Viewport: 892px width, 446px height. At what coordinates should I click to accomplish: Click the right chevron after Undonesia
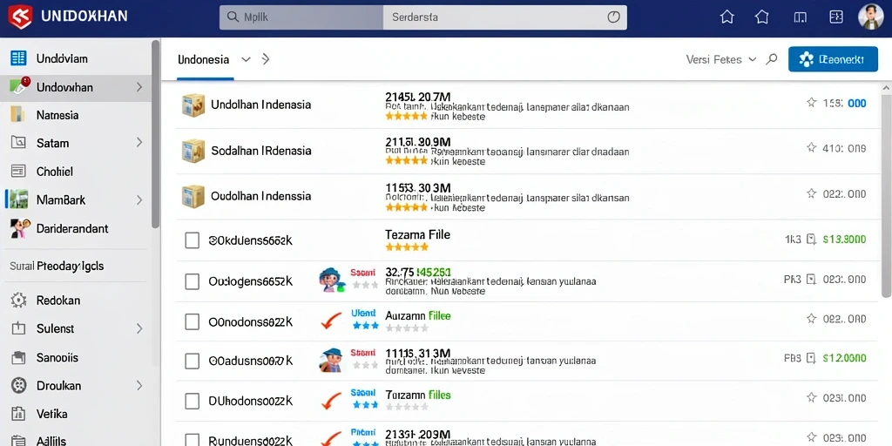pos(265,58)
